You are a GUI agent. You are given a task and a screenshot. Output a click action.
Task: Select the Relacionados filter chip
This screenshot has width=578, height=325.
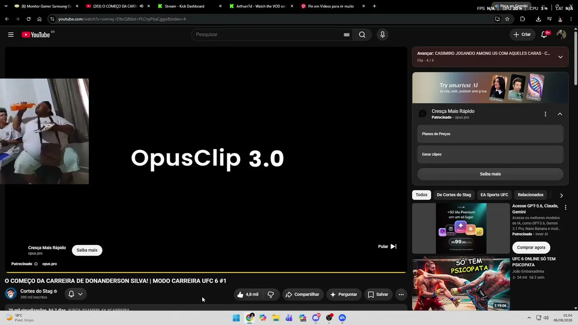coord(531,195)
